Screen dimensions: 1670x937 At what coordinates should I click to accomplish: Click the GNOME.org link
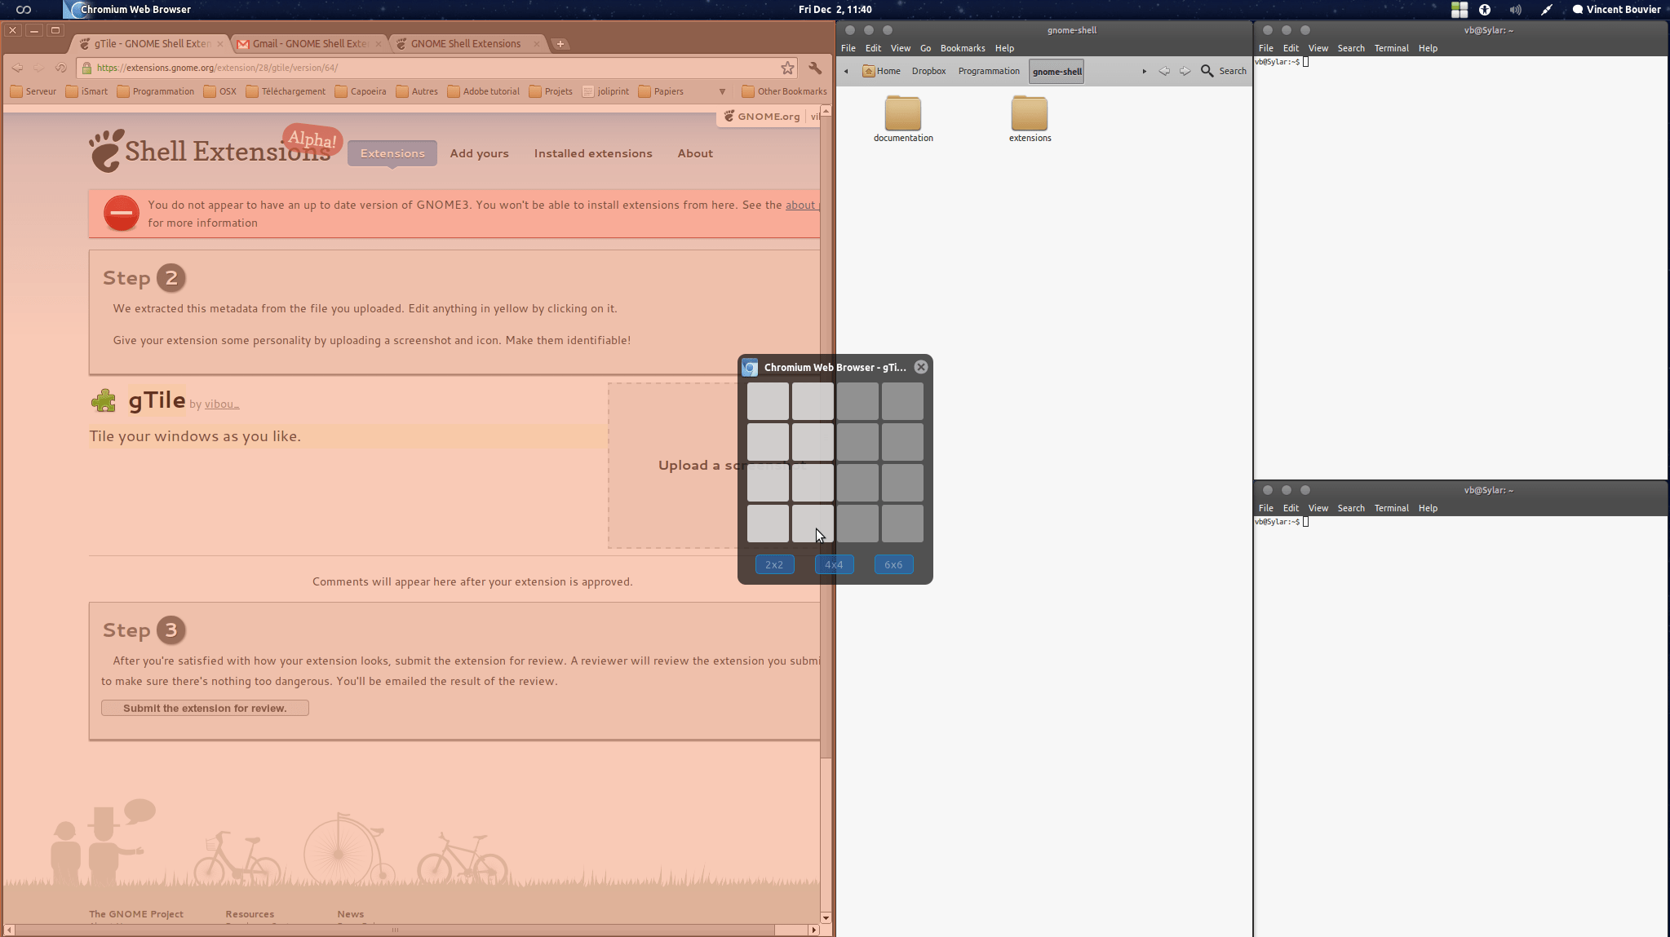click(762, 117)
